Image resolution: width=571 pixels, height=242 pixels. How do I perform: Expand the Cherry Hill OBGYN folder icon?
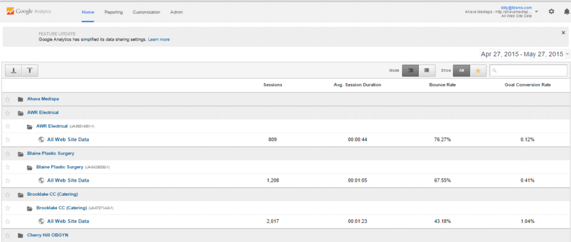coord(20,235)
